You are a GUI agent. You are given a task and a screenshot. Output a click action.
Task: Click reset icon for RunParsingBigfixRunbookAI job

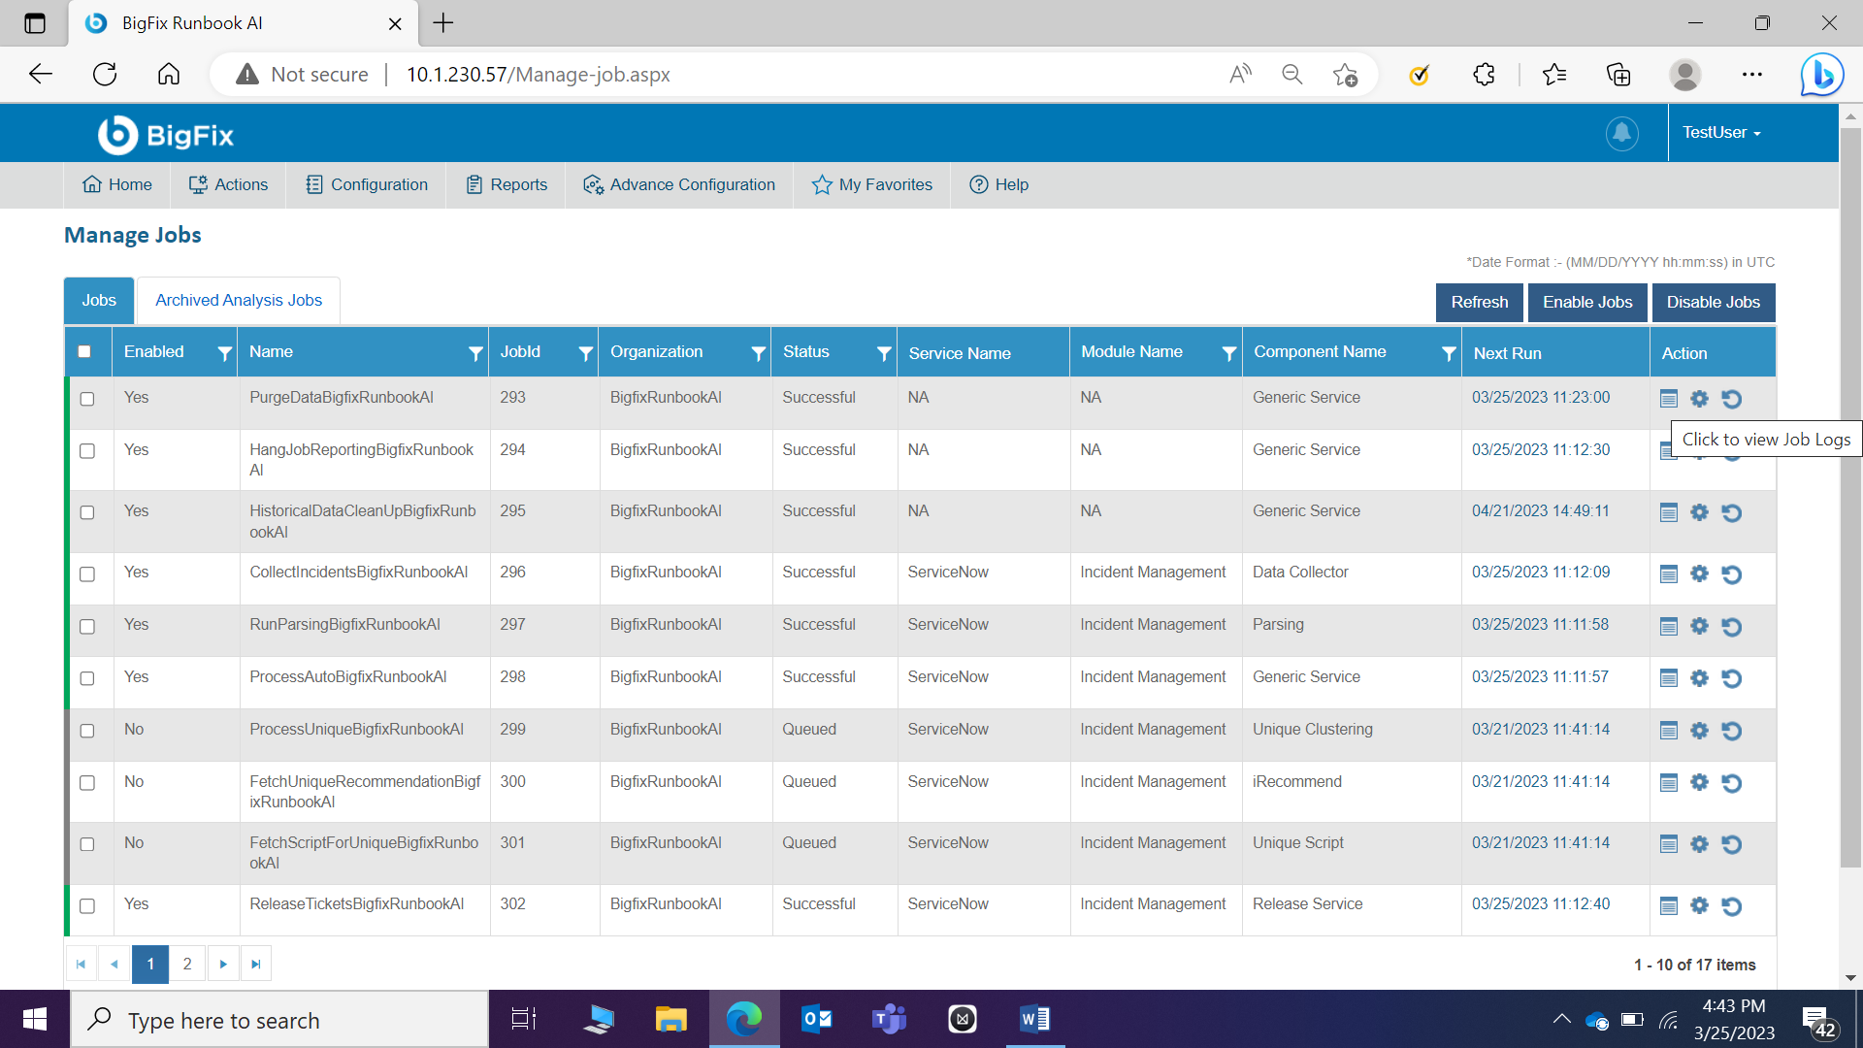(x=1731, y=627)
